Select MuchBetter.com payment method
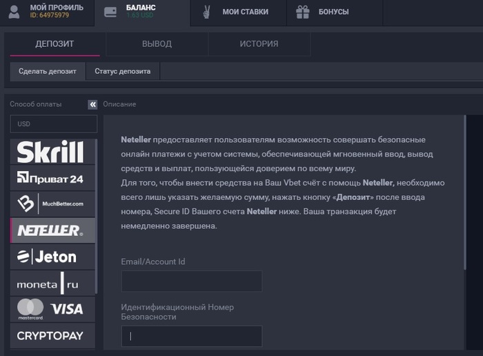Image resolution: width=483 pixels, height=356 pixels. (x=52, y=204)
